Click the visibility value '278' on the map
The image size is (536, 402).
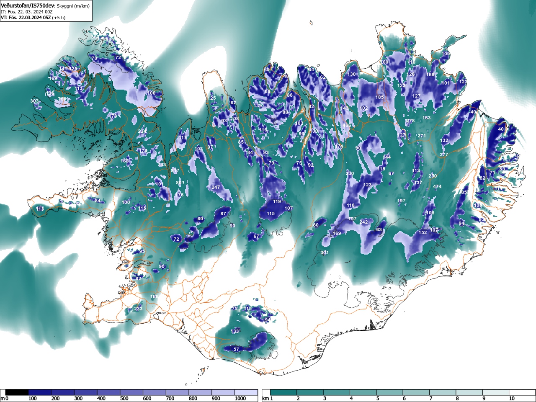coord(410,121)
